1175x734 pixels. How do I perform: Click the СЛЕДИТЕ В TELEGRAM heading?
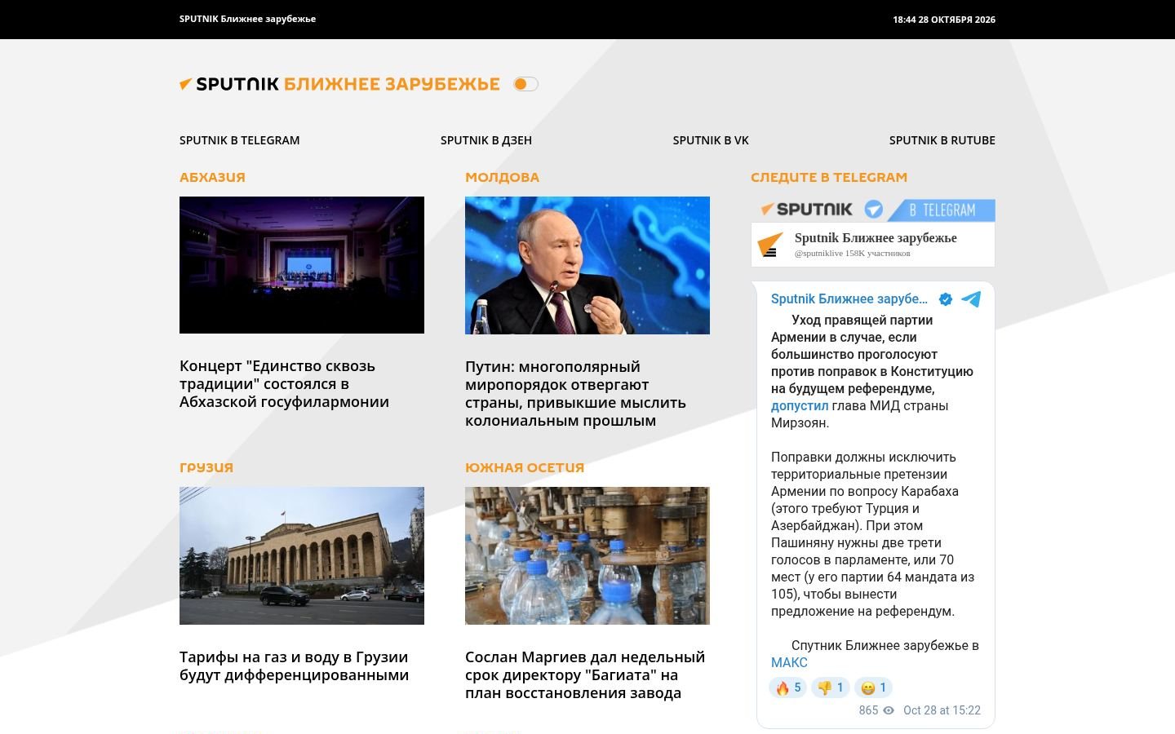829,178
